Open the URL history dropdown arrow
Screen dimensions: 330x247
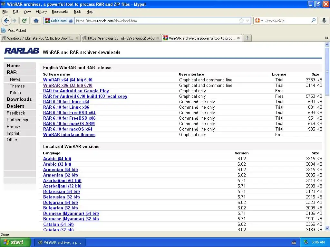[248, 21]
